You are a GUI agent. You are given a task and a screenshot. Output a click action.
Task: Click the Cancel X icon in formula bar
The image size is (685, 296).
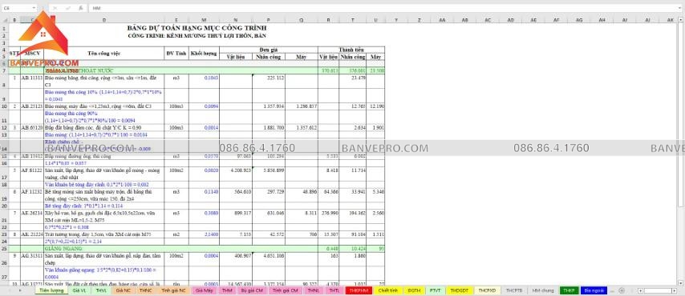(x=56, y=8)
